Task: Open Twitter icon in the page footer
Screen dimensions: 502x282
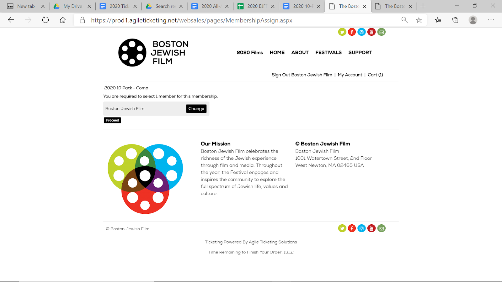Action: (342, 228)
